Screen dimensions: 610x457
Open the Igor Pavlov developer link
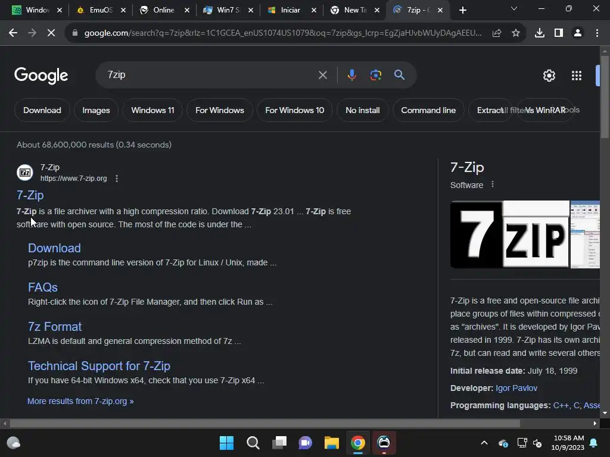516,388
